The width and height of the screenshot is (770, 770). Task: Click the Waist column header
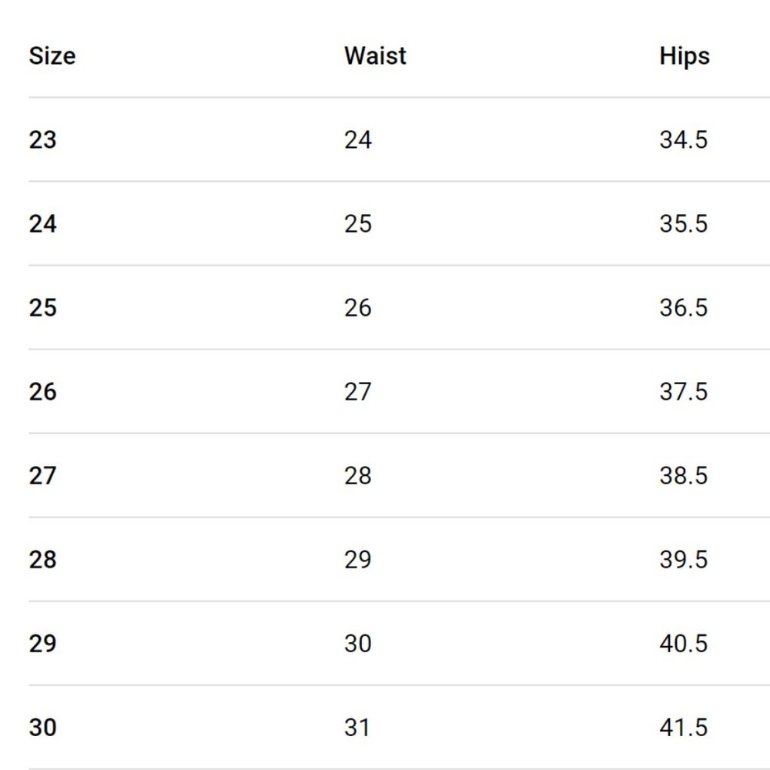375,56
